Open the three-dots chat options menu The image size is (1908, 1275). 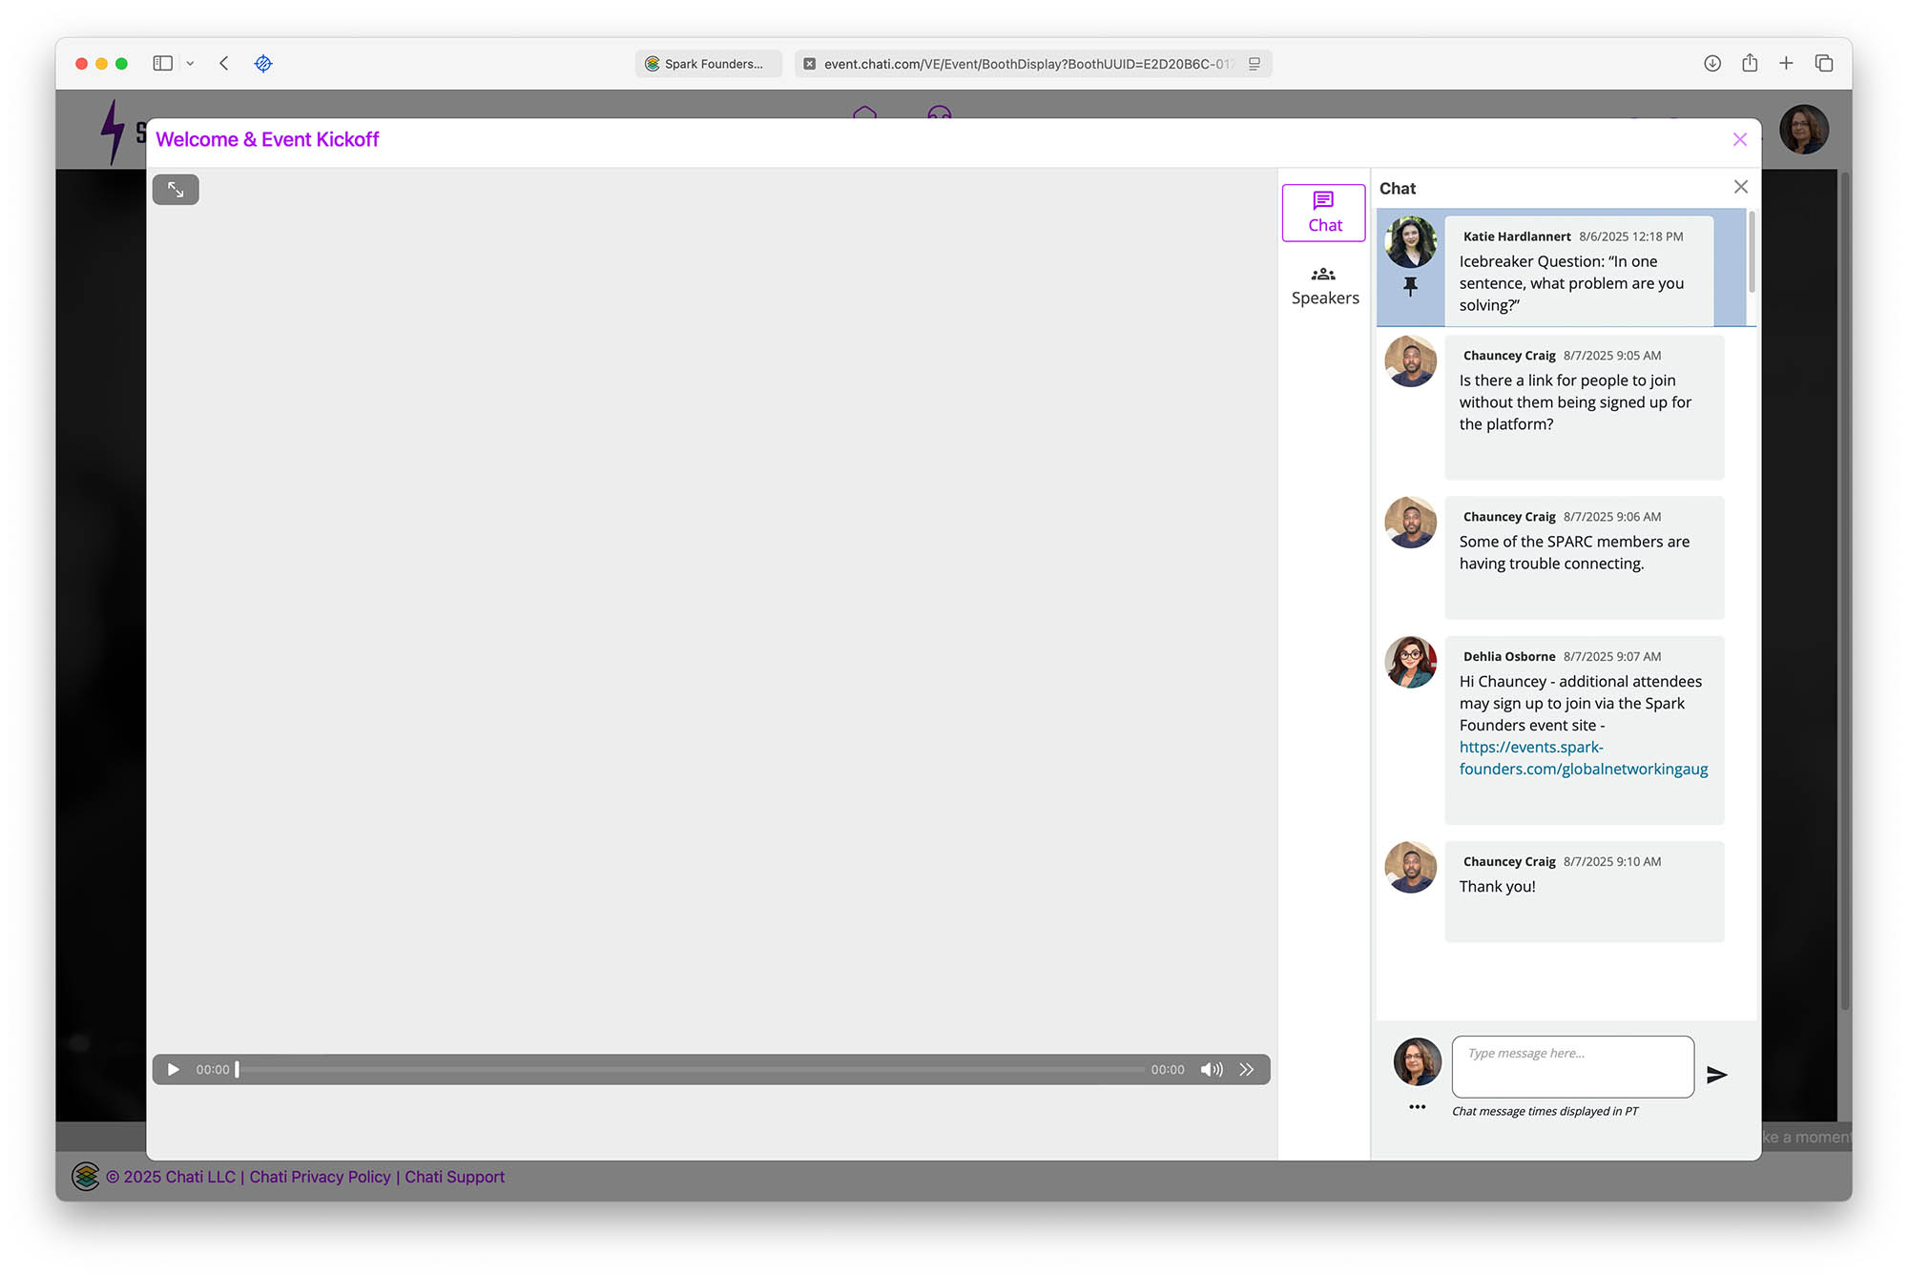tap(1417, 1107)
